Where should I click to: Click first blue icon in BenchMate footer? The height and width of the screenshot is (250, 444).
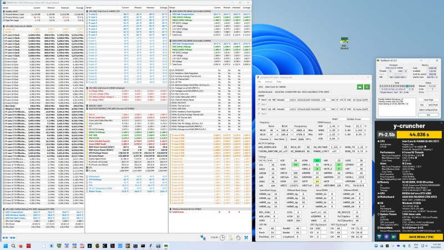pyautogui.click(x=380, y=237)
